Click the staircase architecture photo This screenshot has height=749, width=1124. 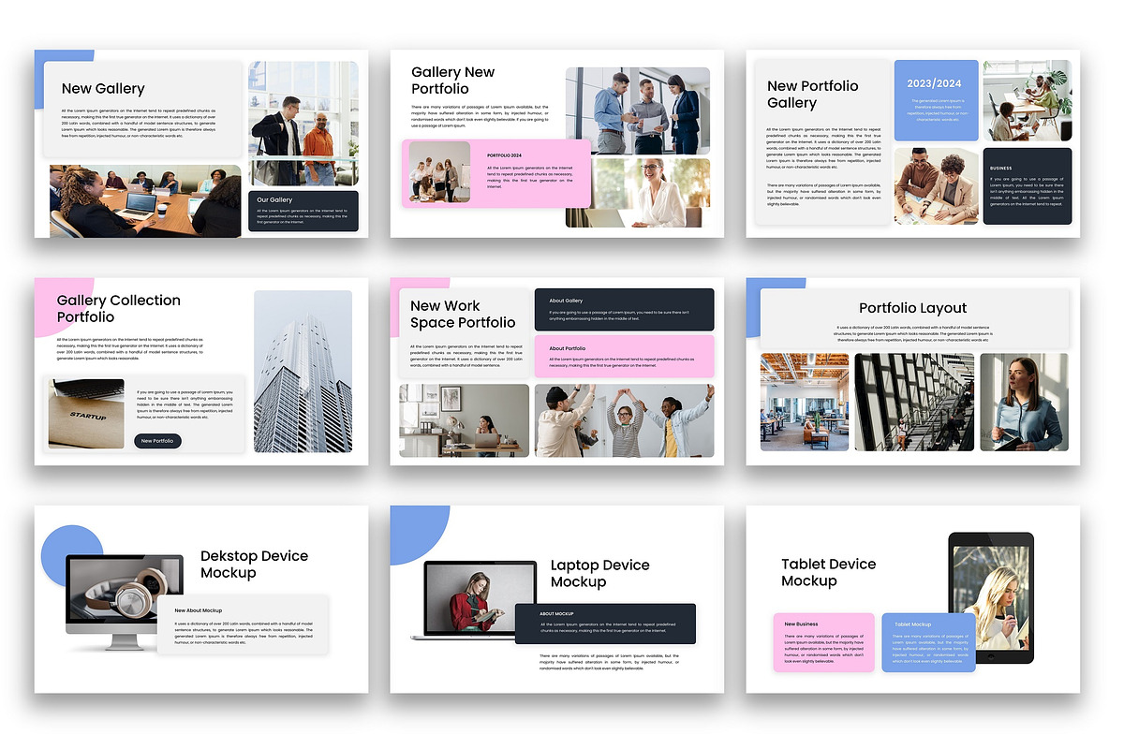tap(914, 402)
